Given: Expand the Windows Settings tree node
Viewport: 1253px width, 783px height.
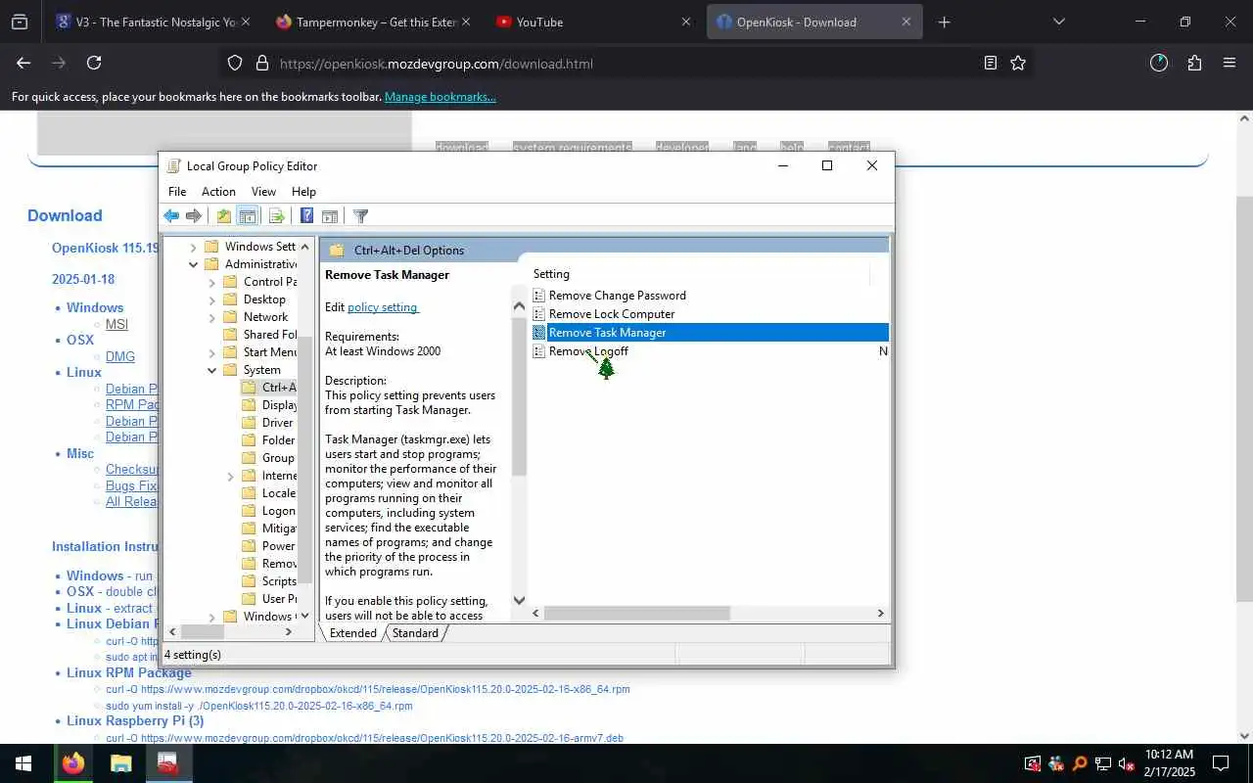Looking at the screenshot, I should (193, 247).
